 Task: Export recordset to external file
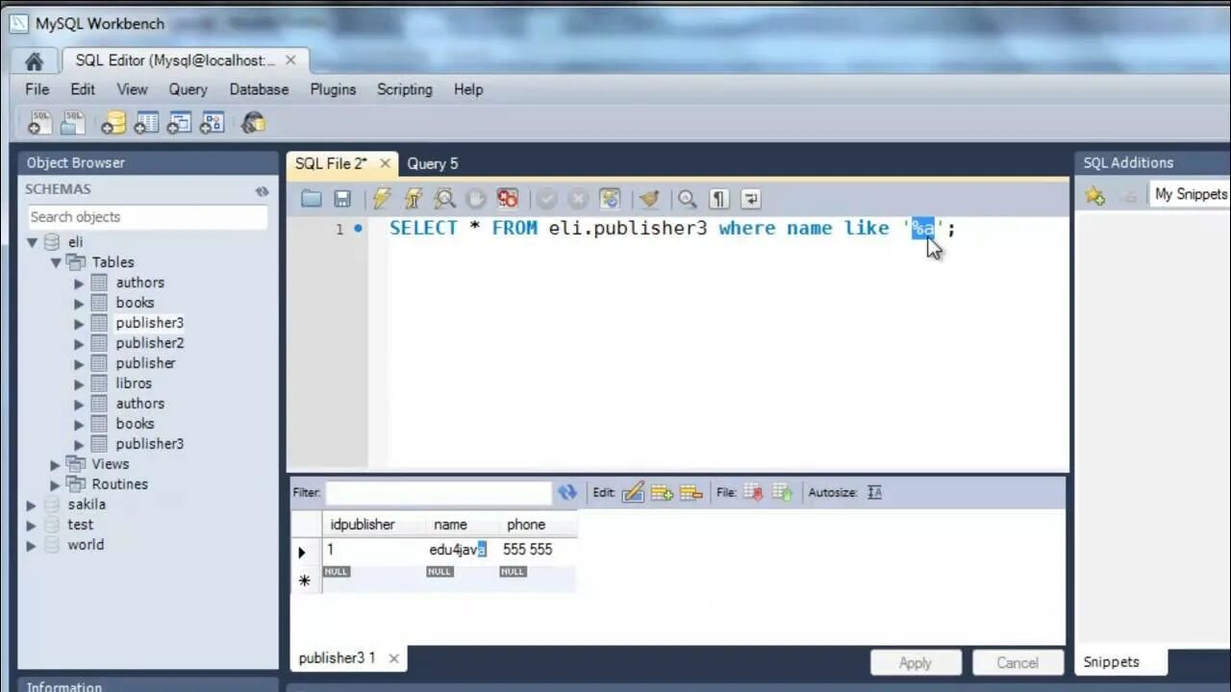[x=753, y=492]
